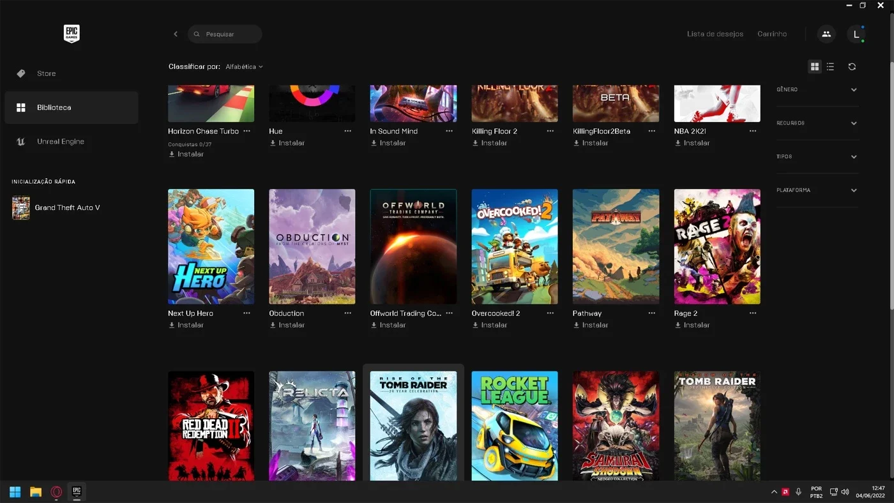Open Unreal Engine section

click(x=71, y=142)
